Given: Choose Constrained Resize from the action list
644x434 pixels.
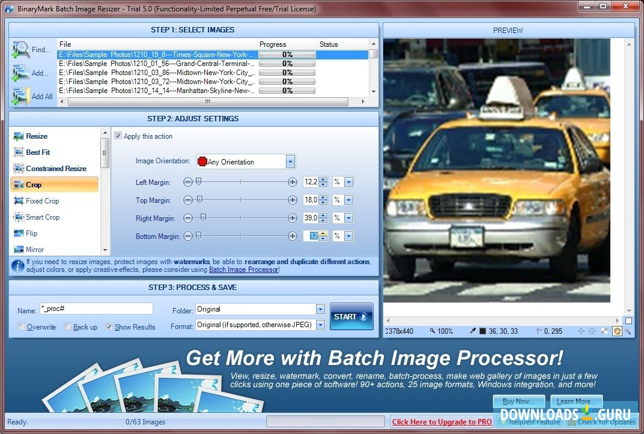Looking at the screenshot, I should [56, 169].
